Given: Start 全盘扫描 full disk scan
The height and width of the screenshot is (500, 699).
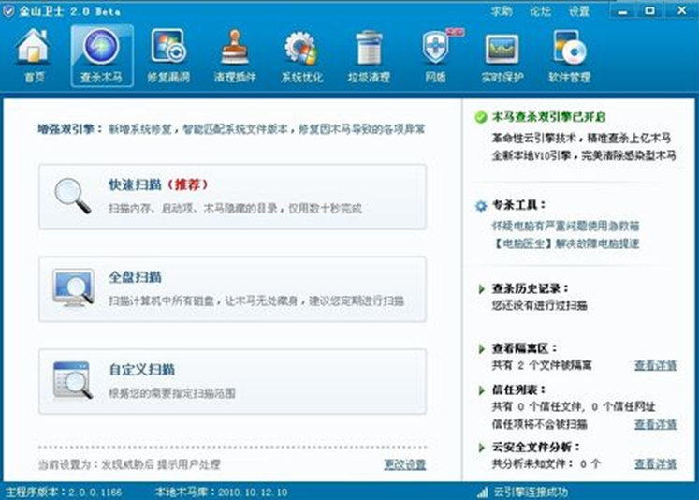Looking at the screenshot, I should [232, 289].
